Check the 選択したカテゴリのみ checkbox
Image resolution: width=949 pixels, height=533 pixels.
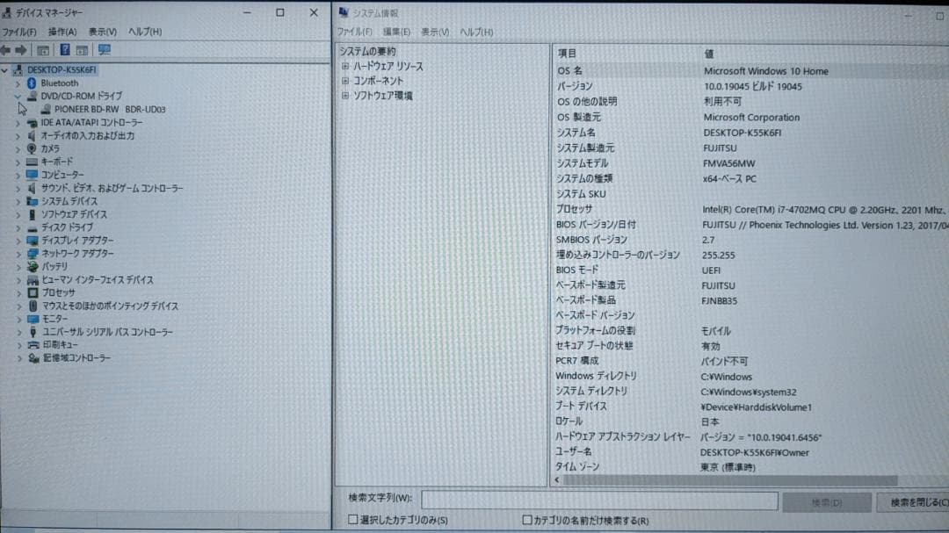click(x=353, y=521)
